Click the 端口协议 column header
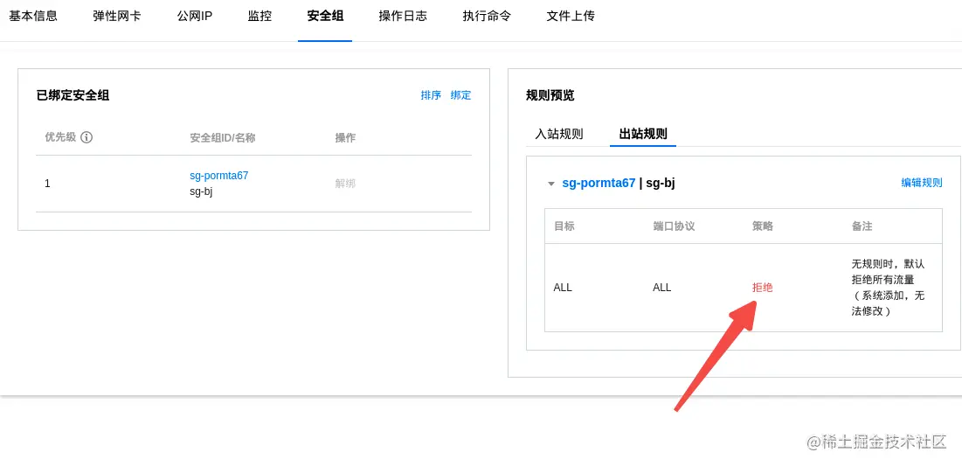 [x=674, y=226]
